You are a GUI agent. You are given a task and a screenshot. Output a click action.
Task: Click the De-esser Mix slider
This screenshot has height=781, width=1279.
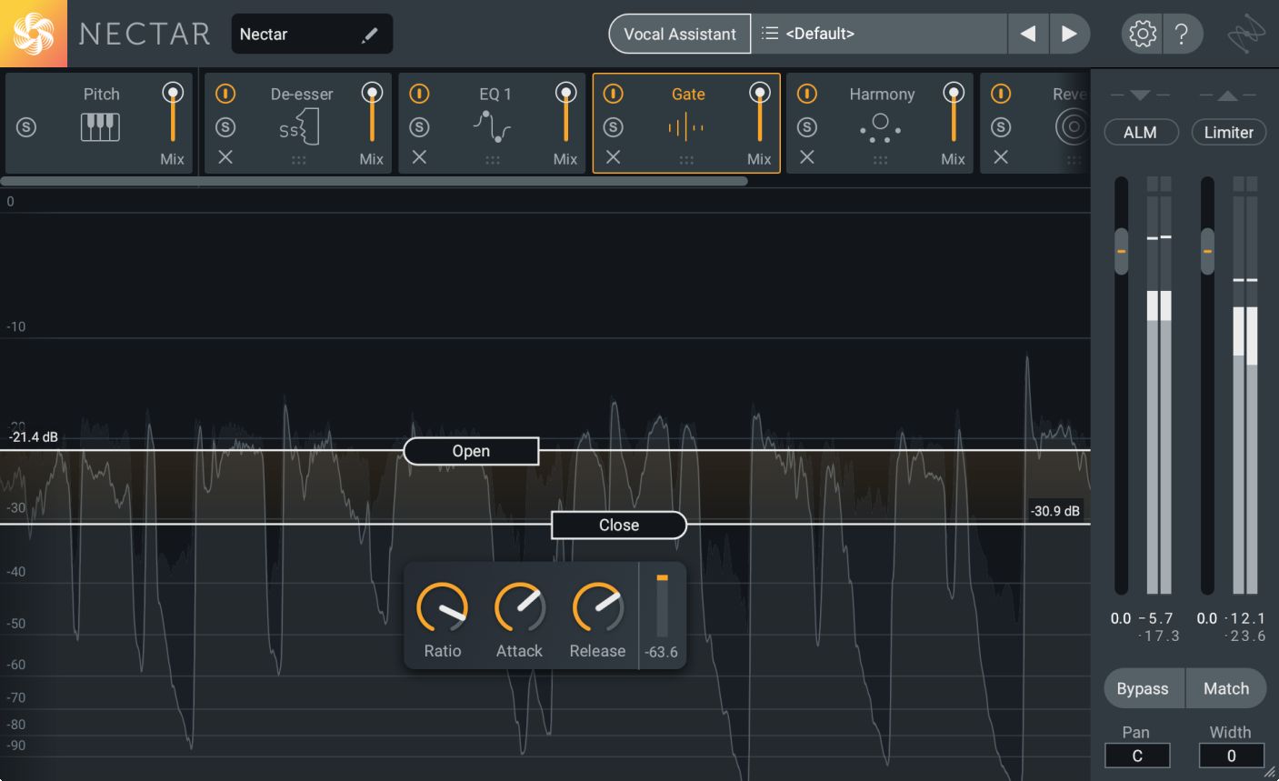tap(371, 112)
